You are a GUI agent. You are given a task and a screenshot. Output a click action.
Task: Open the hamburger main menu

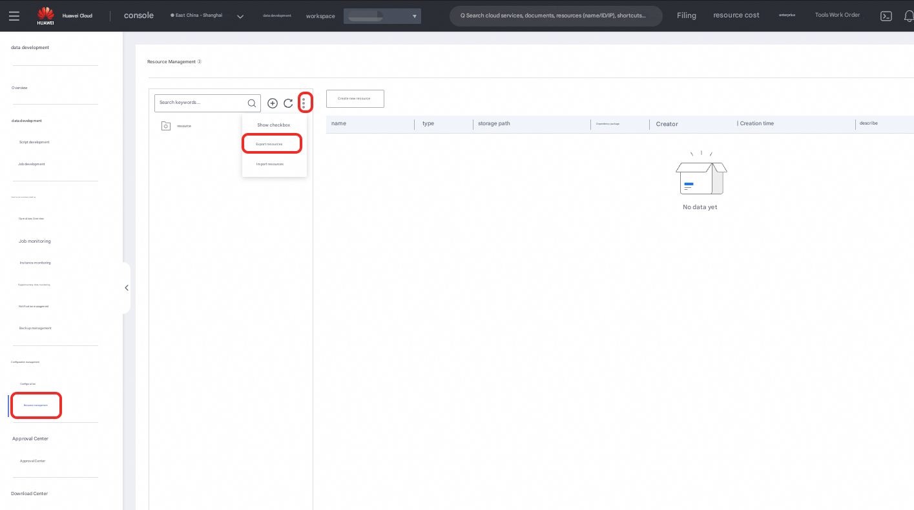[14, 15]
